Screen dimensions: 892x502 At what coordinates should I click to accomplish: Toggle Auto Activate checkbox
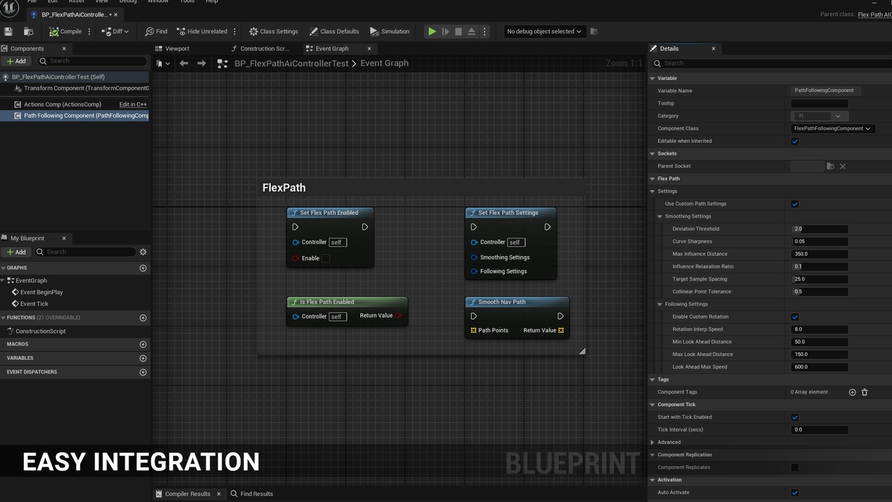click(x=794, y=493)
